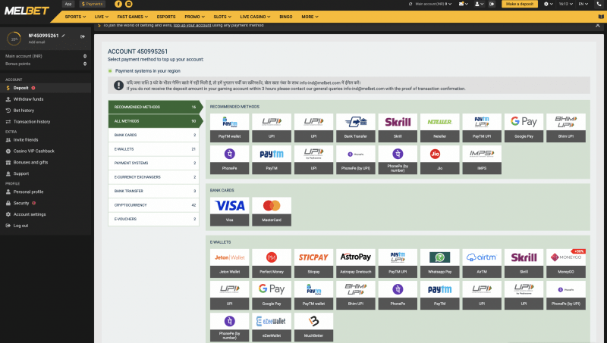Toggle Payment systems in your region checkbox
The image size is (607, 343).
(x=110, y=70)
